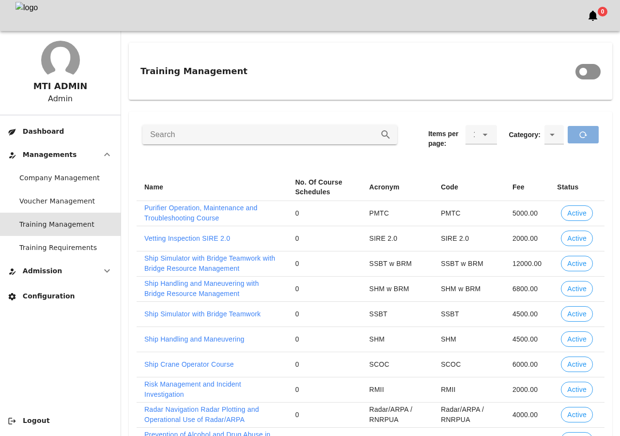The width and height of the screenshot is (620, 436).
Task: Open Purifier Operation, Maintenance and Troubleshooting Course
Action: pyautogui.click(x=201, y=213)
